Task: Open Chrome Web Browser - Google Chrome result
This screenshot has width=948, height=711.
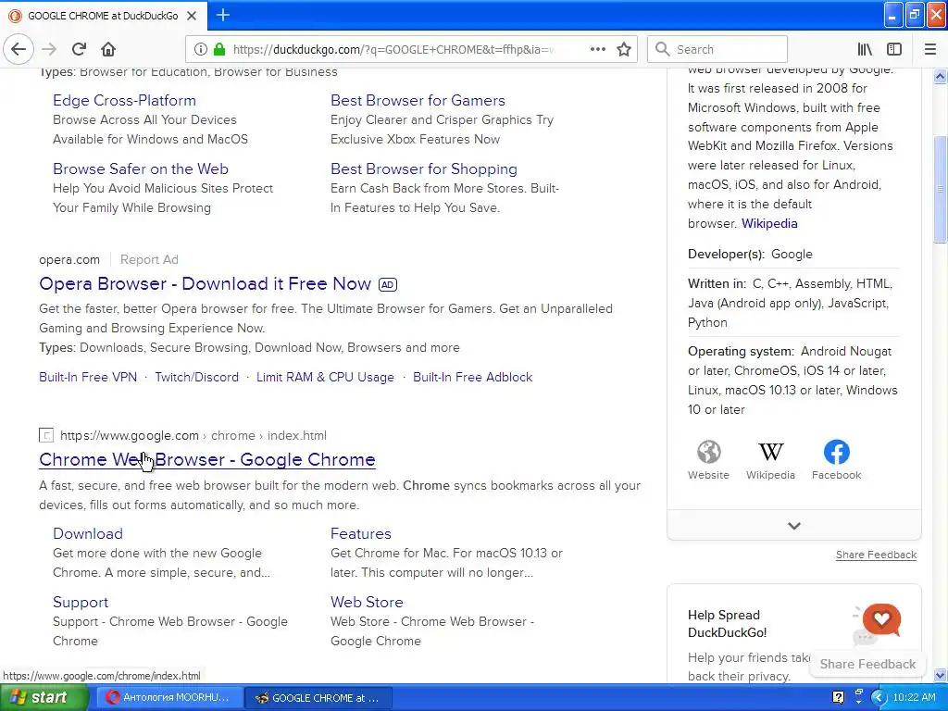Action: tap(206, 459)
